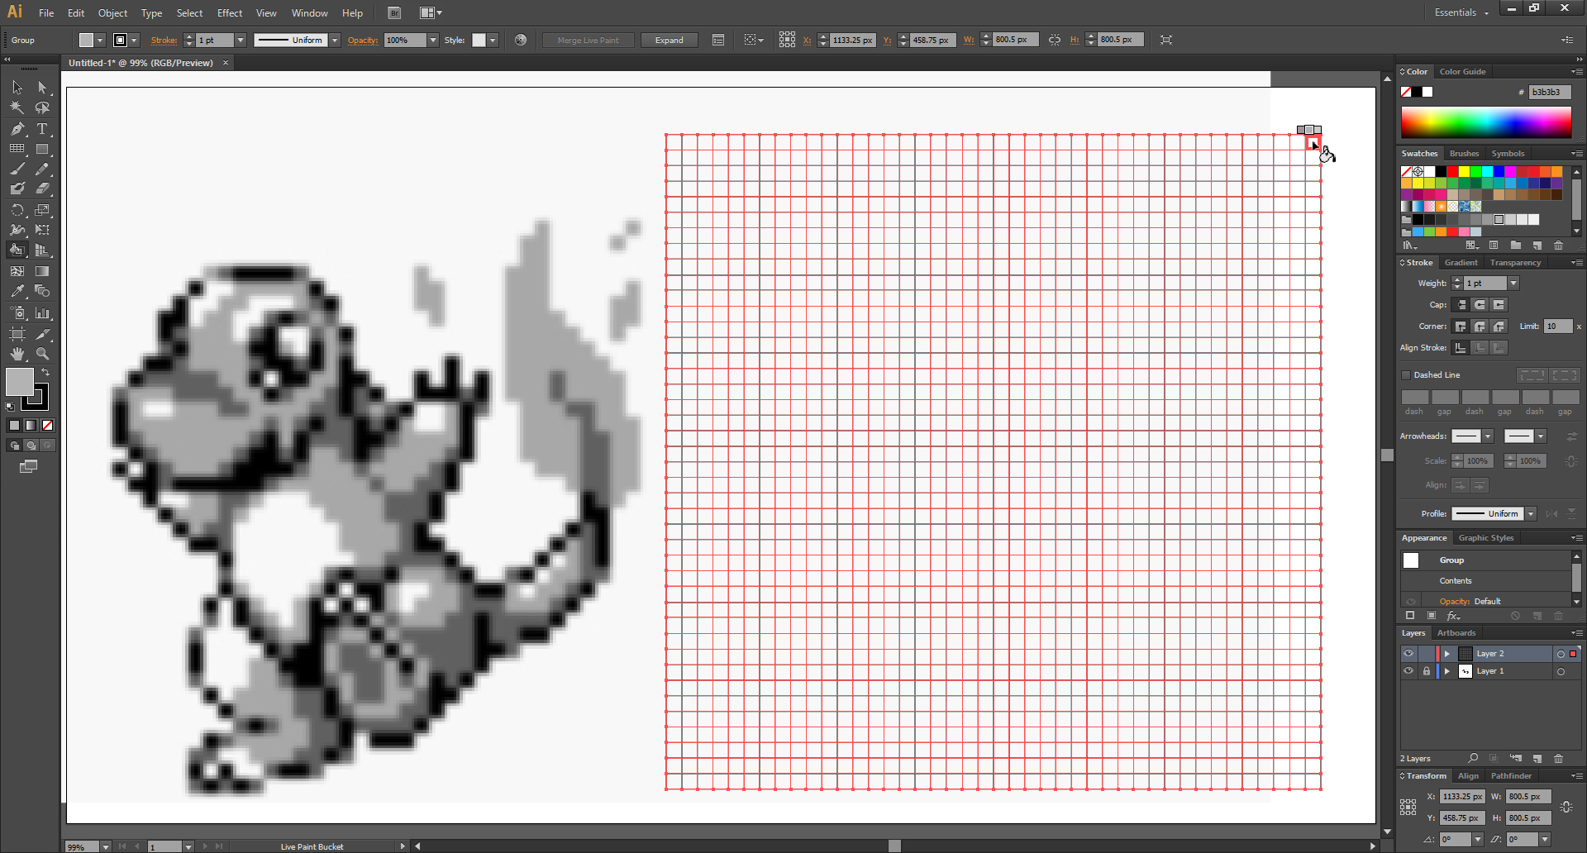Open start arrowhead dropdown
Viewport: 1587px width, 853px height.
click(1488, 436)
